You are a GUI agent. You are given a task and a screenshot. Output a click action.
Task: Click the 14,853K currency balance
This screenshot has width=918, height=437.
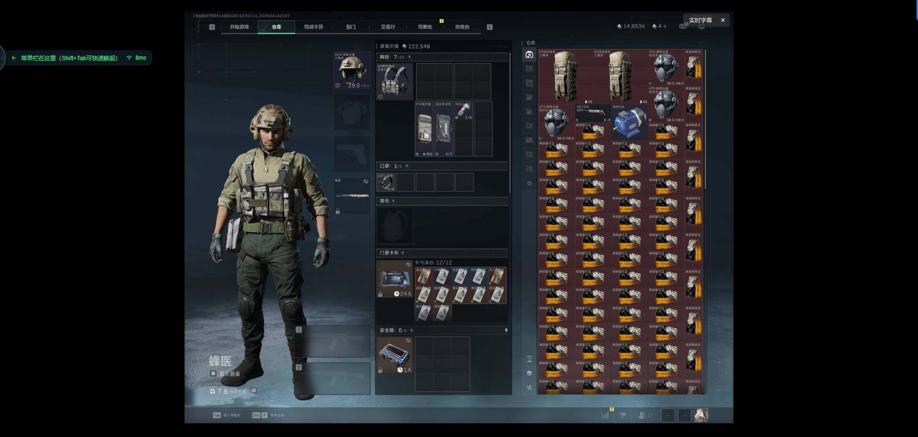pyautogui.click(x=631, y=26)
